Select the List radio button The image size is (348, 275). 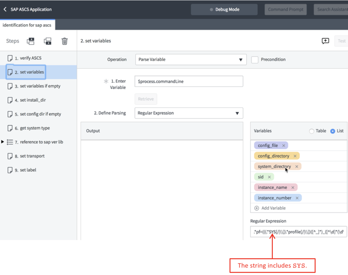pos(333,131)
